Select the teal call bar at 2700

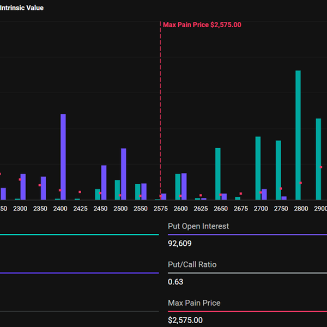258,168
